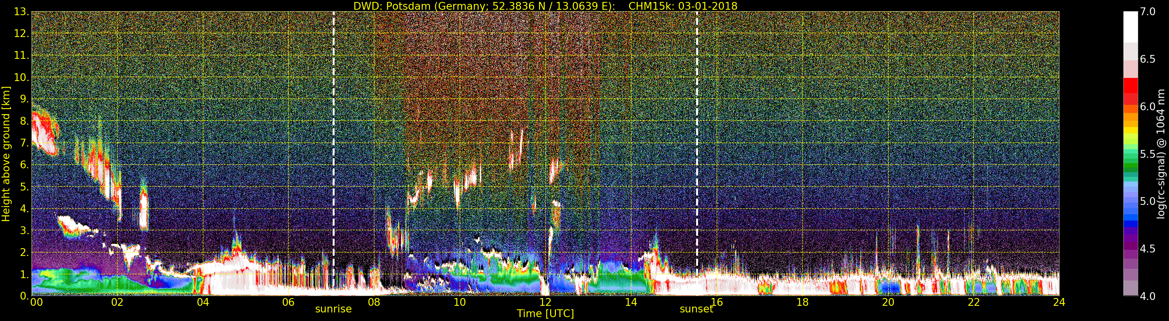Click the '5.' tick on the height axis

(x=24, y=187)
